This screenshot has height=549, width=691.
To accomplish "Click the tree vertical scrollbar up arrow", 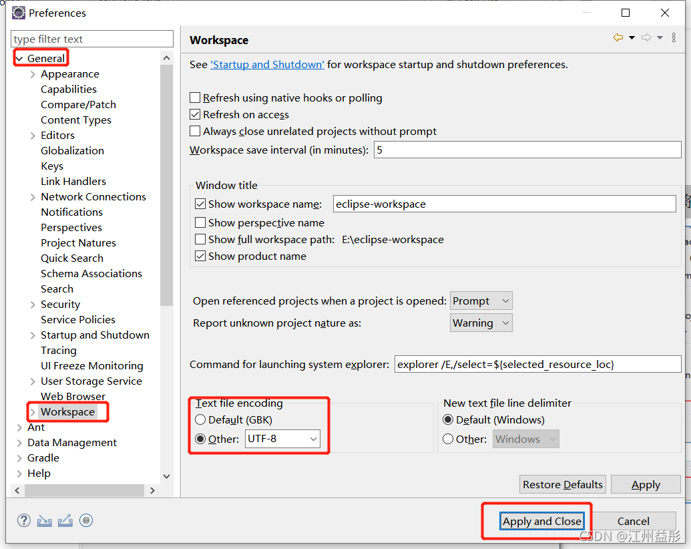I will point(167,57).
